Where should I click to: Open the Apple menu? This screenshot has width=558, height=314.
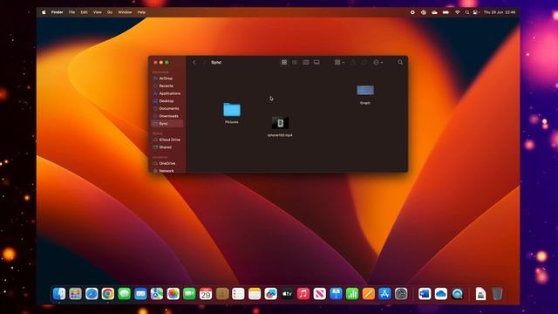[44, 12]
